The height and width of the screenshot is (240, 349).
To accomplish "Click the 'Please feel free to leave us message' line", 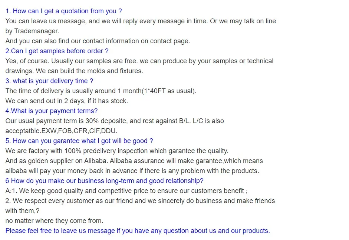I will coord(138,231).
